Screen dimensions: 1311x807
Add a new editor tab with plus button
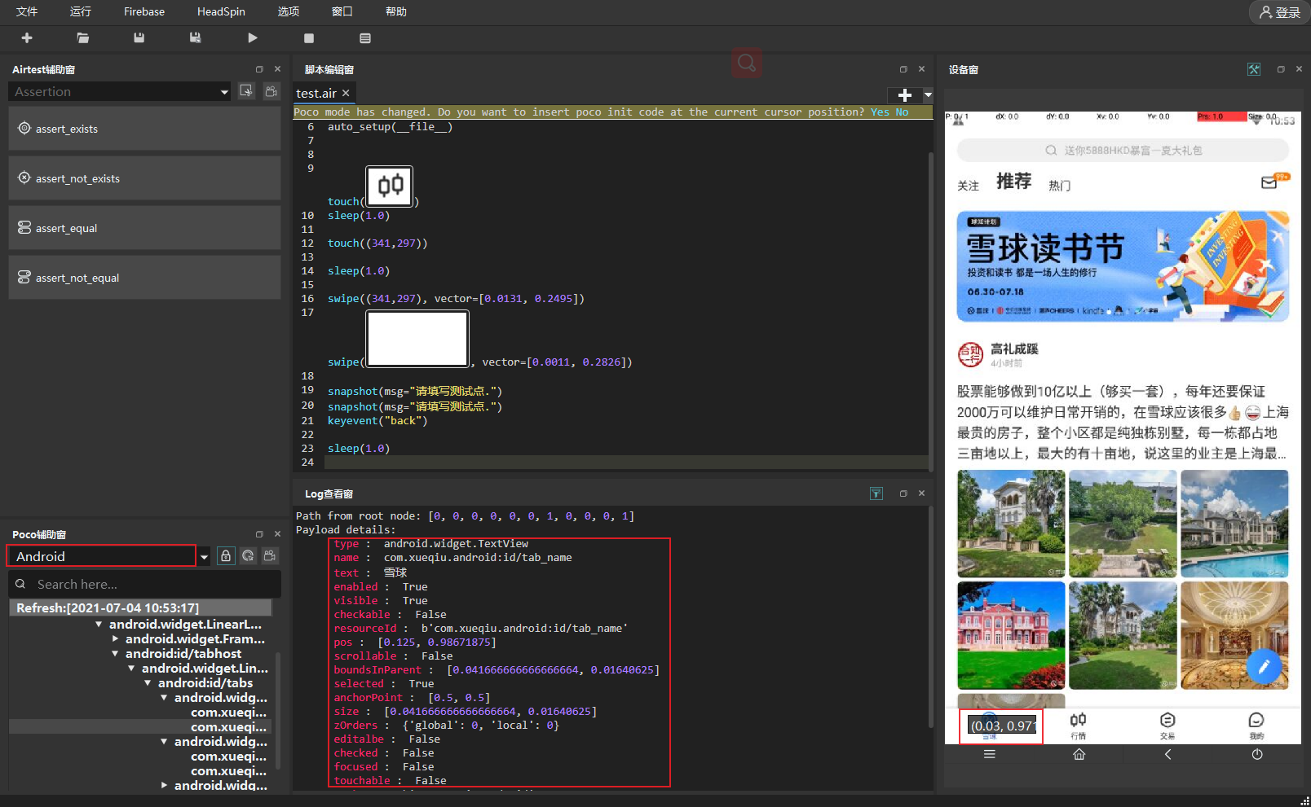pos(904,95)
